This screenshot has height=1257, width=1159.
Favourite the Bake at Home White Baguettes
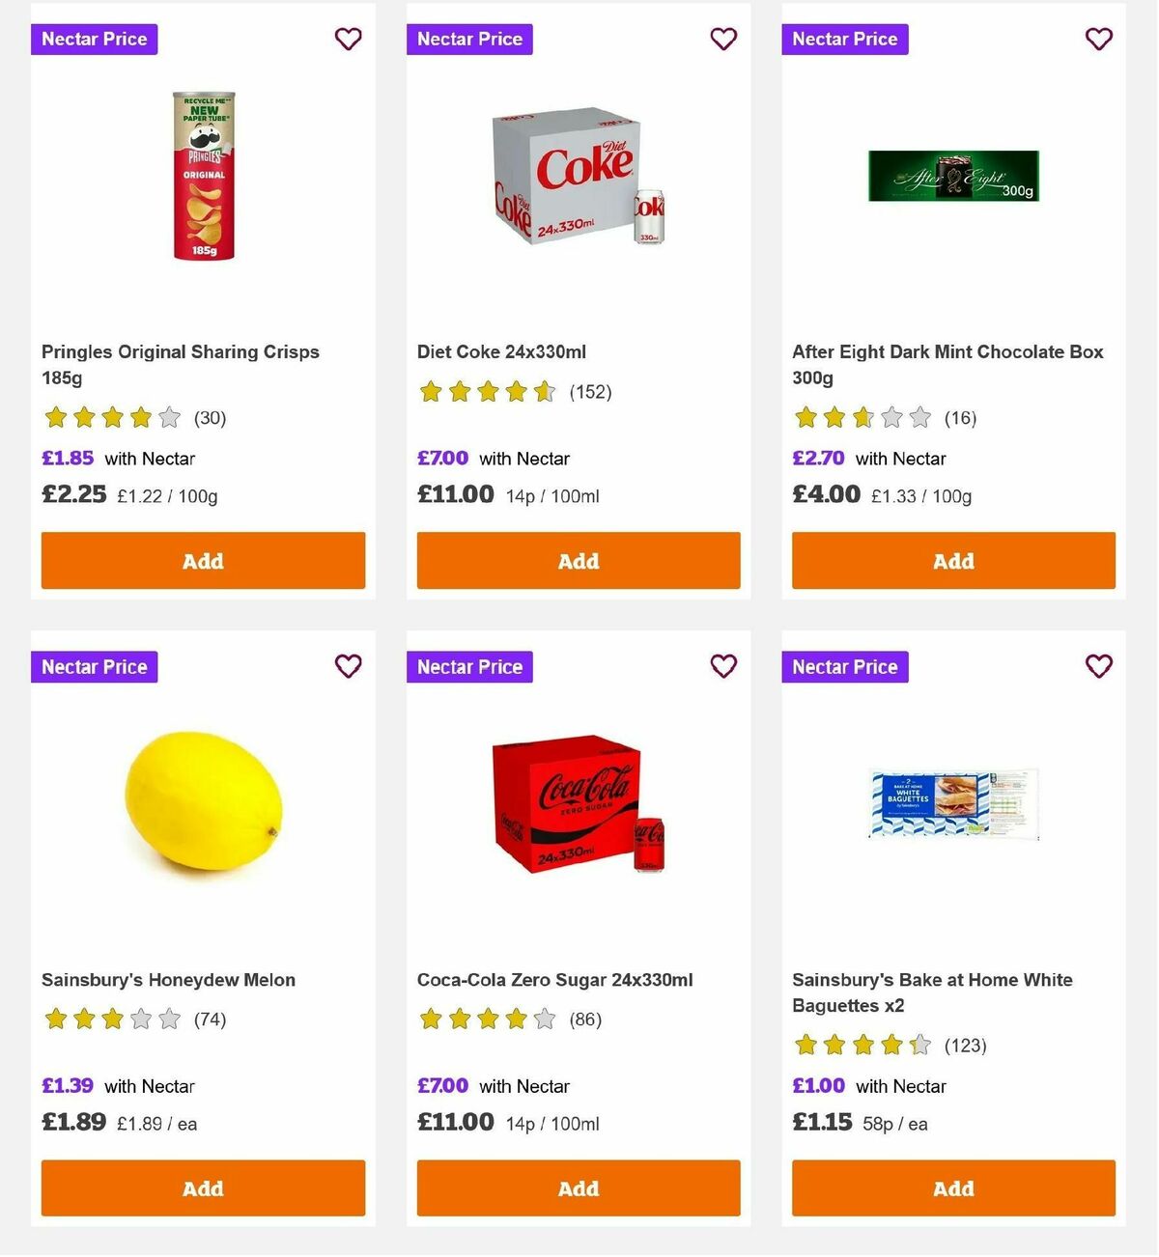point(1098,666)
